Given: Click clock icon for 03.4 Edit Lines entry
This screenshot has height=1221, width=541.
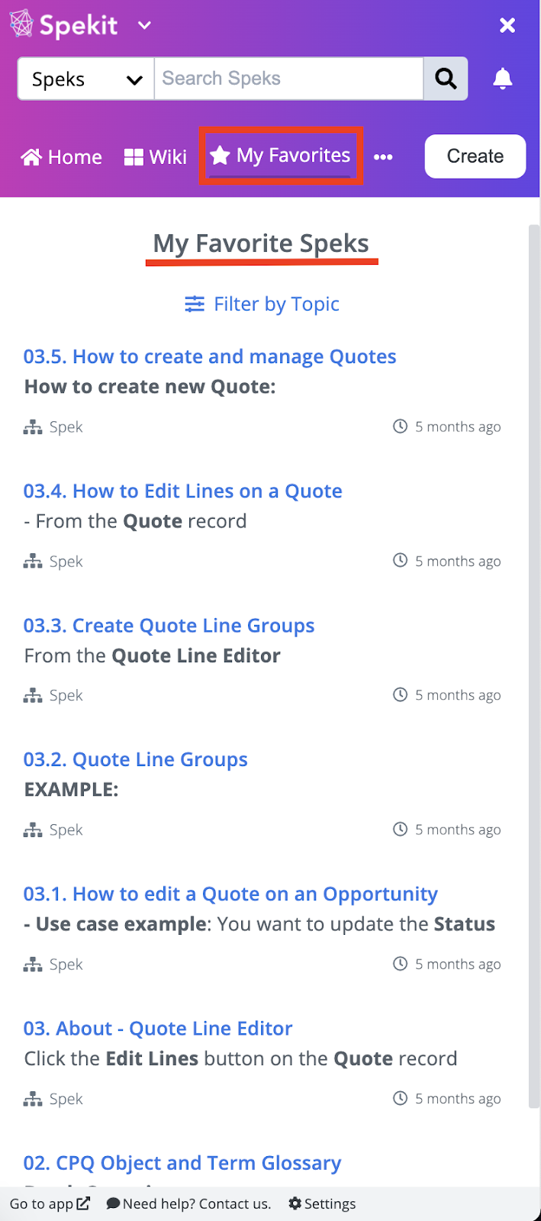Looking at the screenshot, I should tap(400, 560).
